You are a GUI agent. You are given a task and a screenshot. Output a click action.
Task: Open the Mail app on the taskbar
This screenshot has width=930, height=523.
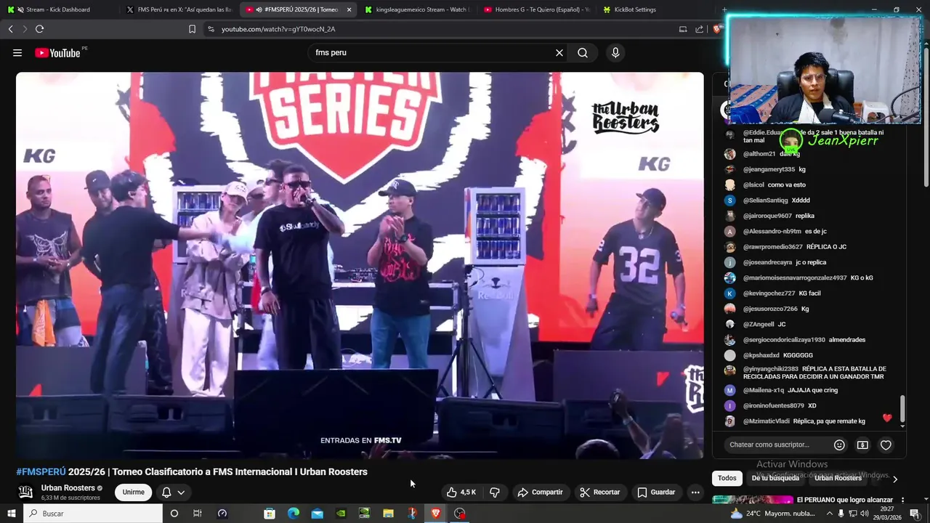point(318,514)
